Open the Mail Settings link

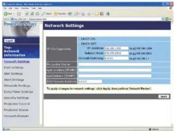pyautogui.click(x=13, y=74)
